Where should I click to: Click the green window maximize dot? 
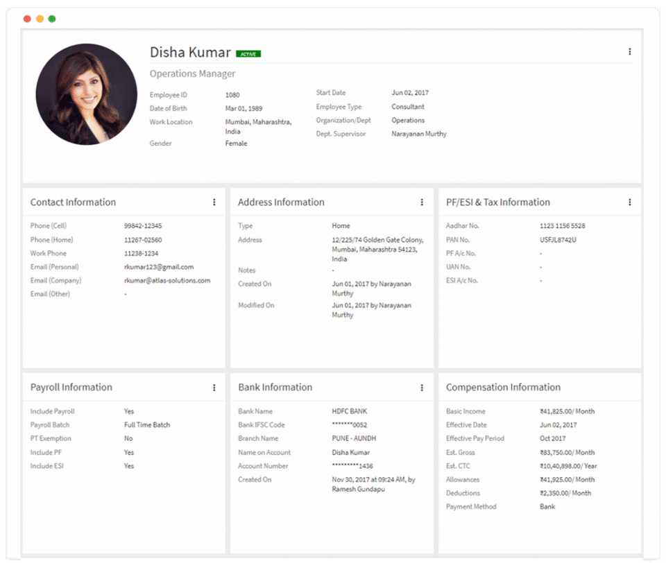52,19
